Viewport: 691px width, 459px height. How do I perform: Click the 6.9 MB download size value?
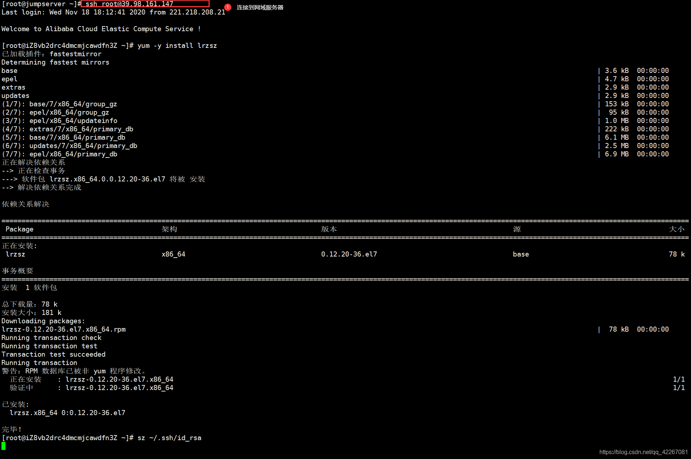(617, 154)
